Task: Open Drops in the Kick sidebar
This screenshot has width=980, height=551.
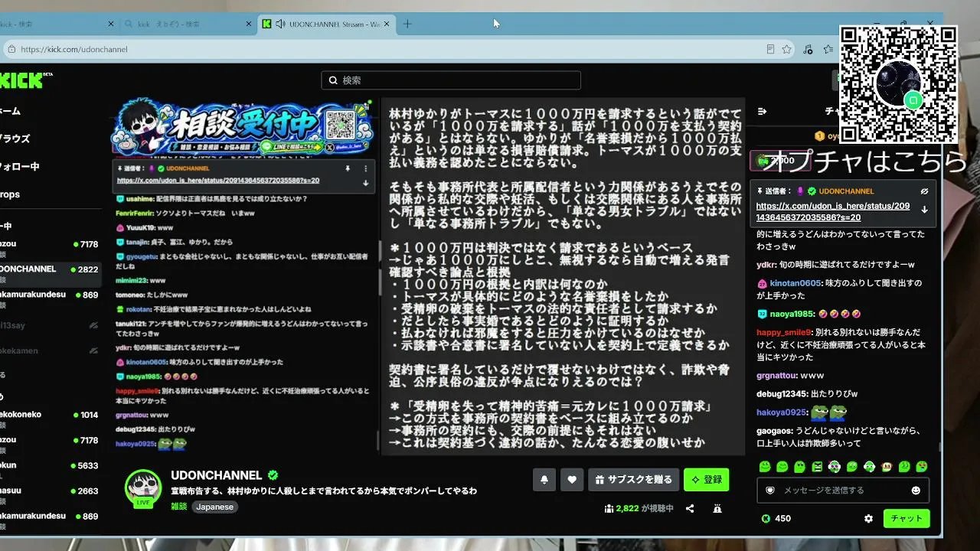Action: pos(10,194)
